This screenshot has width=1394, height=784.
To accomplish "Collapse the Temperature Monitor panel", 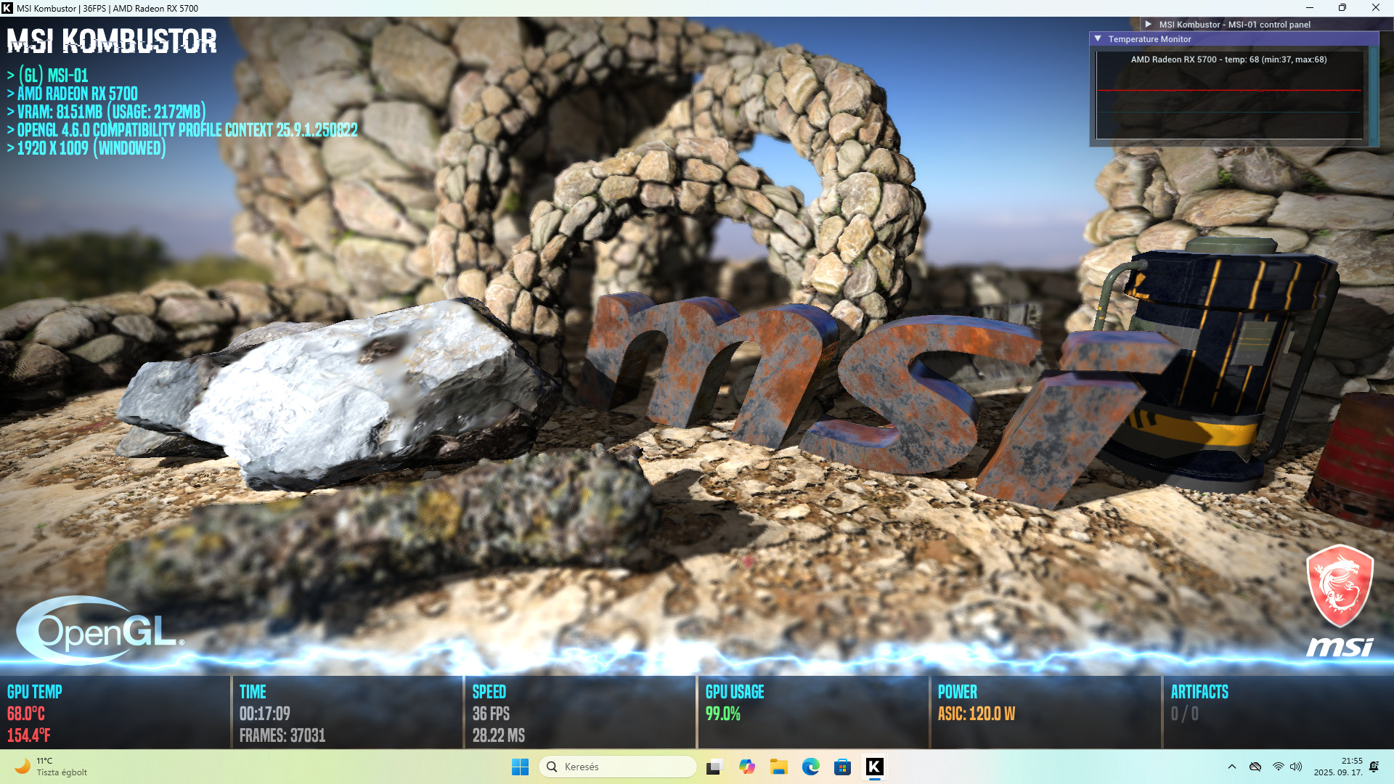I will [x=1098, y=39].
